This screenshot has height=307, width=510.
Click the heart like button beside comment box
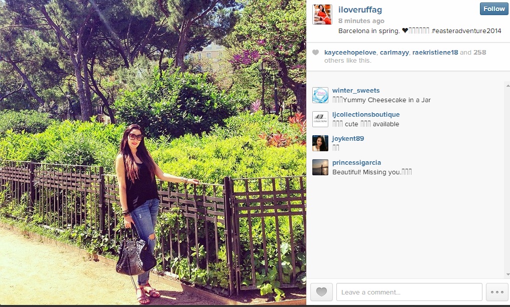click(x=321, y=292)
